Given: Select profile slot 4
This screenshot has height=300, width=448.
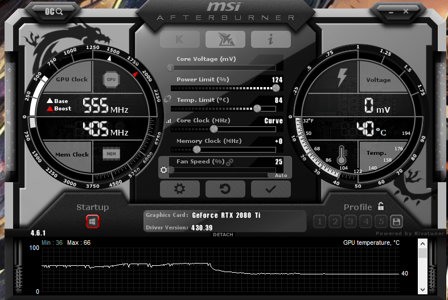Looking at the screenshot, I should pos(366,221).
